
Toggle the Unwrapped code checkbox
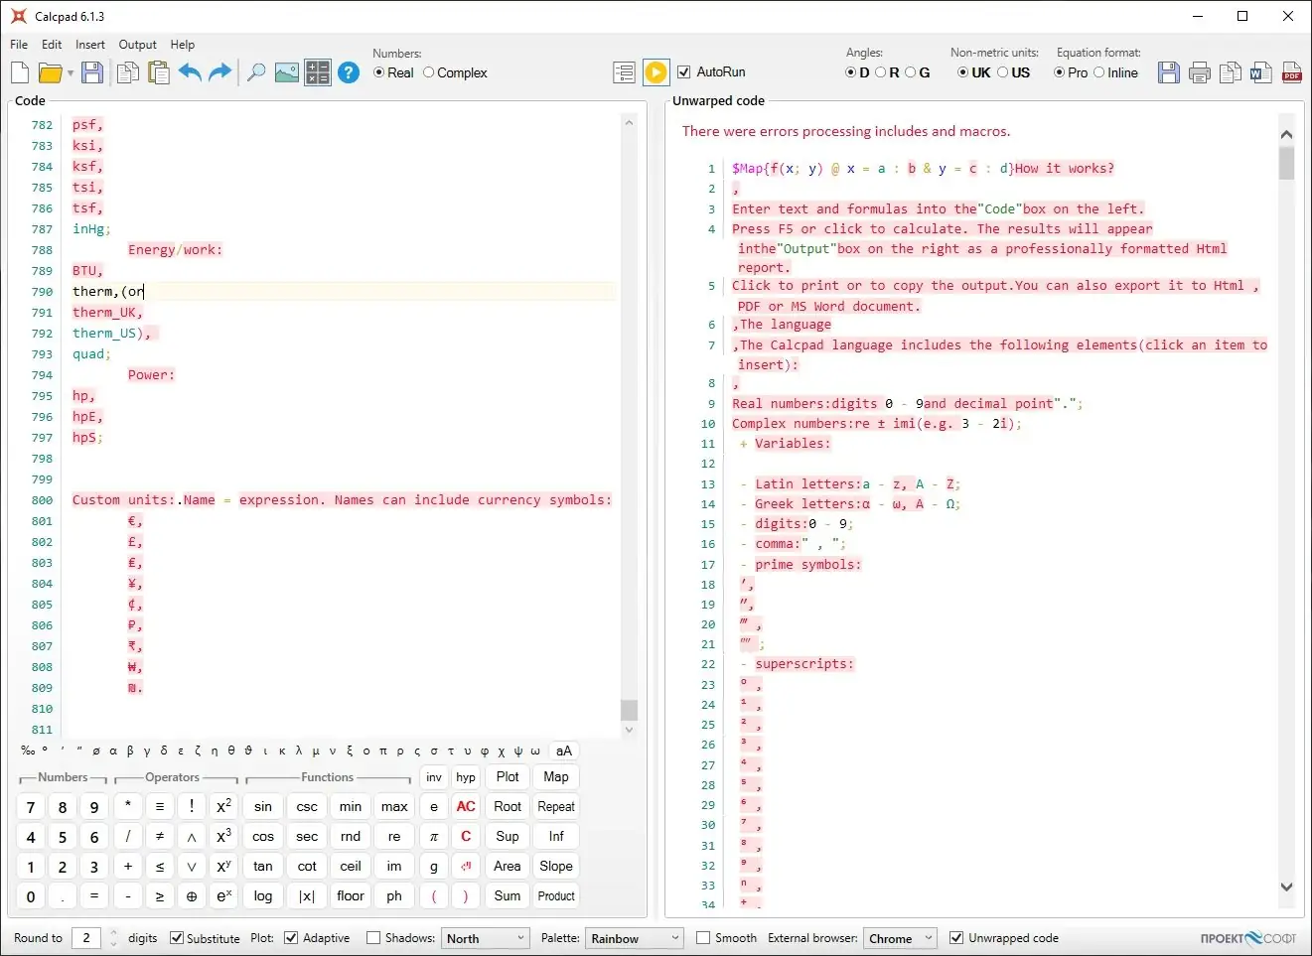(1004, 938)
